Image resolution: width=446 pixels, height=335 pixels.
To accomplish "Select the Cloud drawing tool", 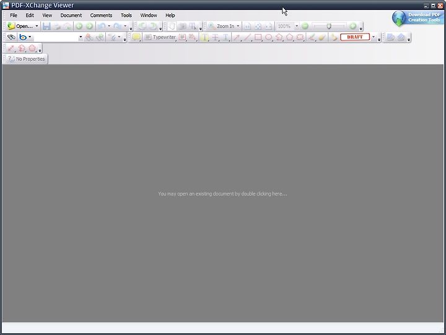I will coord(300,37).
